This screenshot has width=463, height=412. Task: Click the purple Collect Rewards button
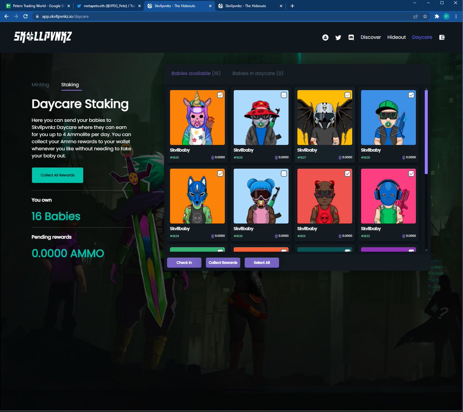click(x=223, y=263)
